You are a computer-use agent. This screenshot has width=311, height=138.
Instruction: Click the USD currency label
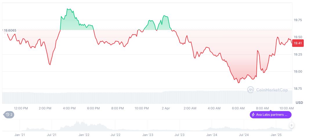[x=299, y=103]
